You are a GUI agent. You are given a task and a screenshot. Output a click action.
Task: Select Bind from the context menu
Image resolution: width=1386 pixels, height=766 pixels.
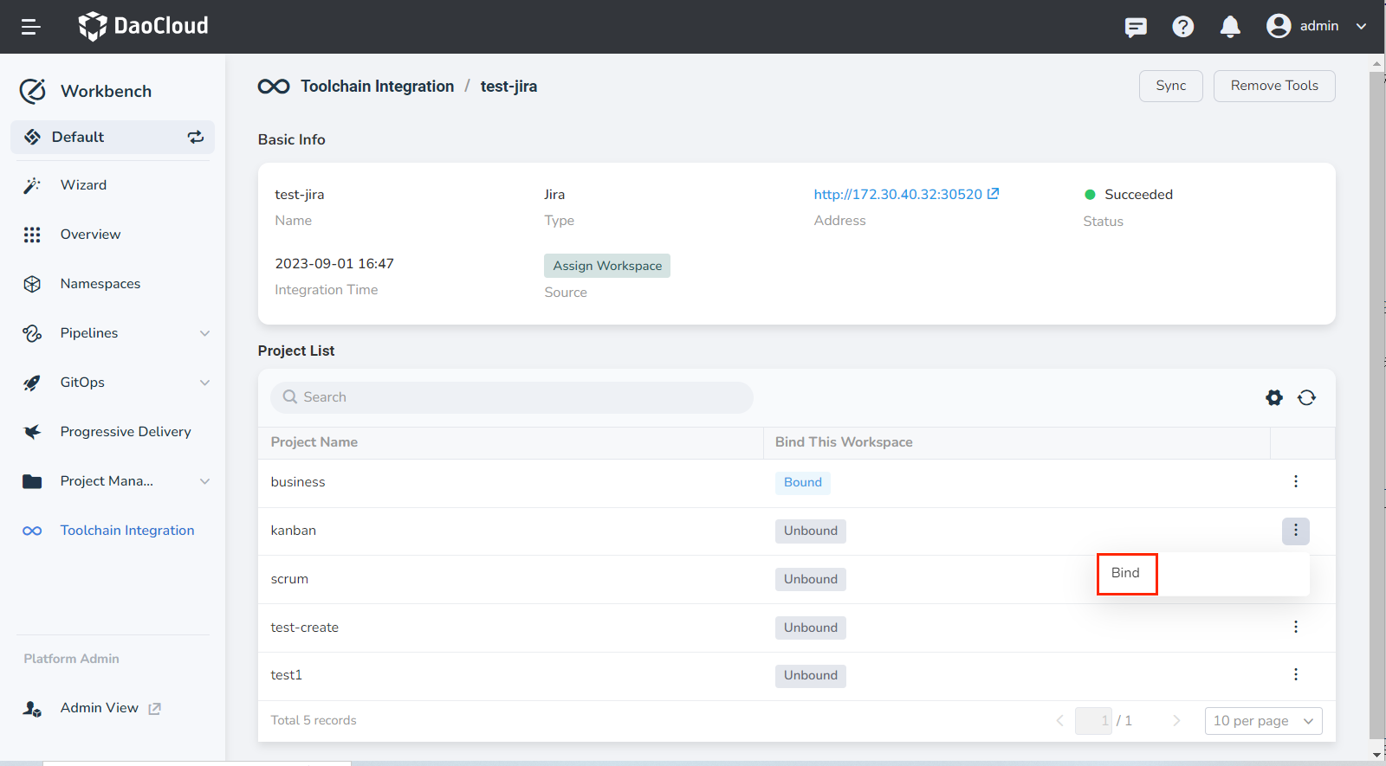(x=1126, y=573)
